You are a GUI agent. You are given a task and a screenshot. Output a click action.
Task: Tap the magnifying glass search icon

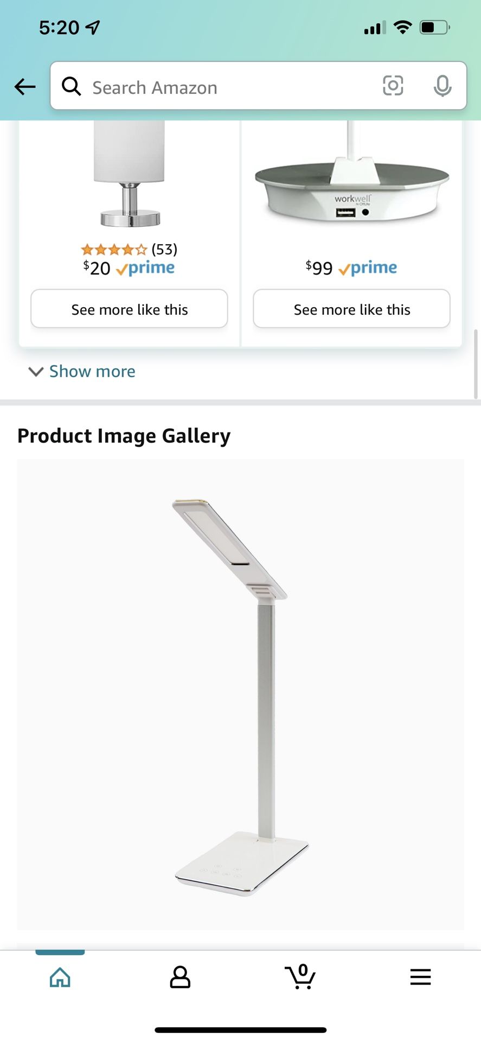pos(71,86)
